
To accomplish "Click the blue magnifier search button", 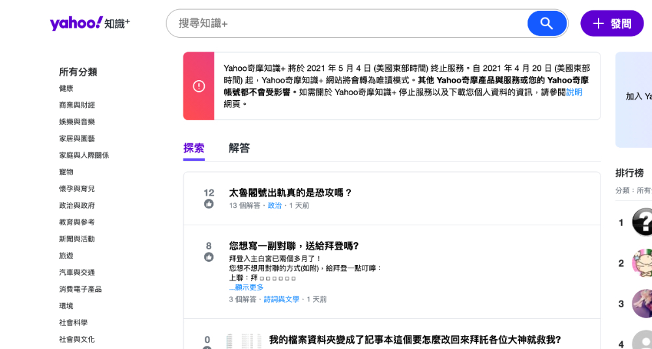I will [x=547, y=23].
